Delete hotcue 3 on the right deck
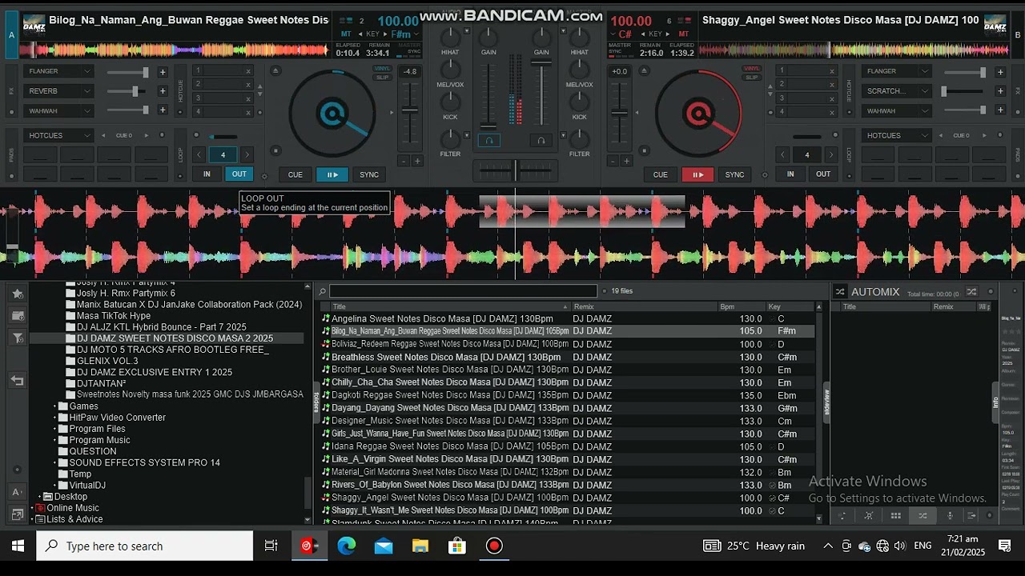 point(833,98)
